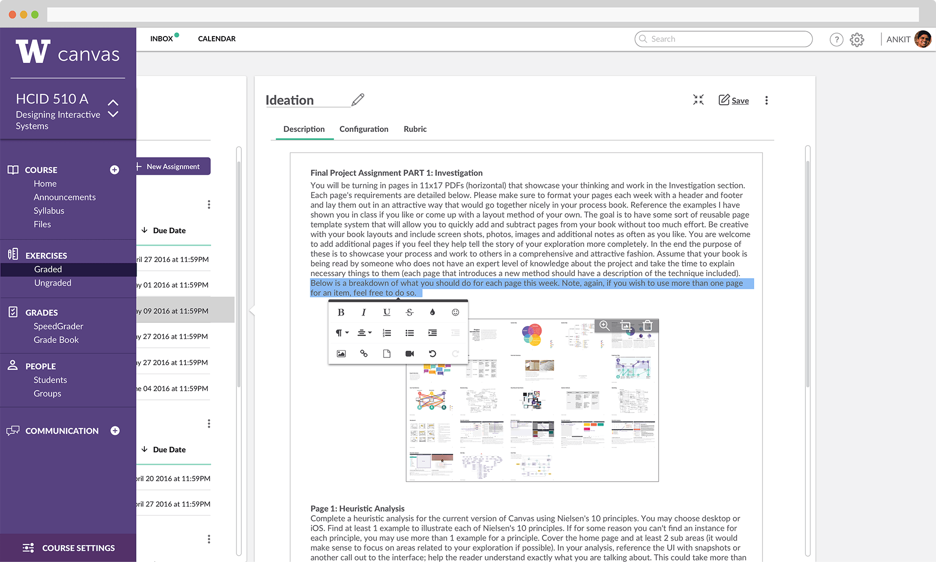
Task: Open Ankit's profile avatar
Action: [923, 39]
